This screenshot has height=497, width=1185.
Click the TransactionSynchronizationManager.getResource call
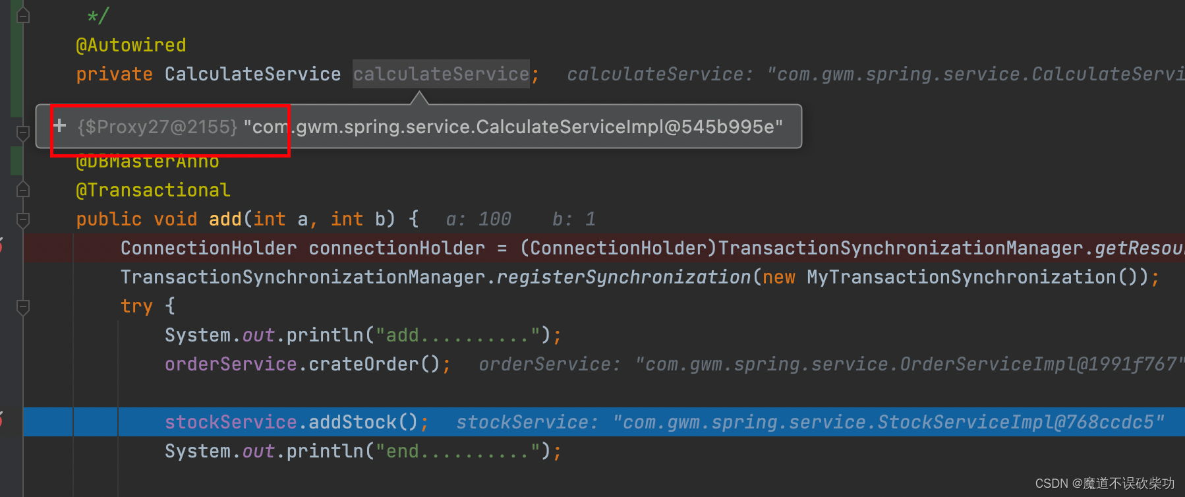[x=951, y=248]
